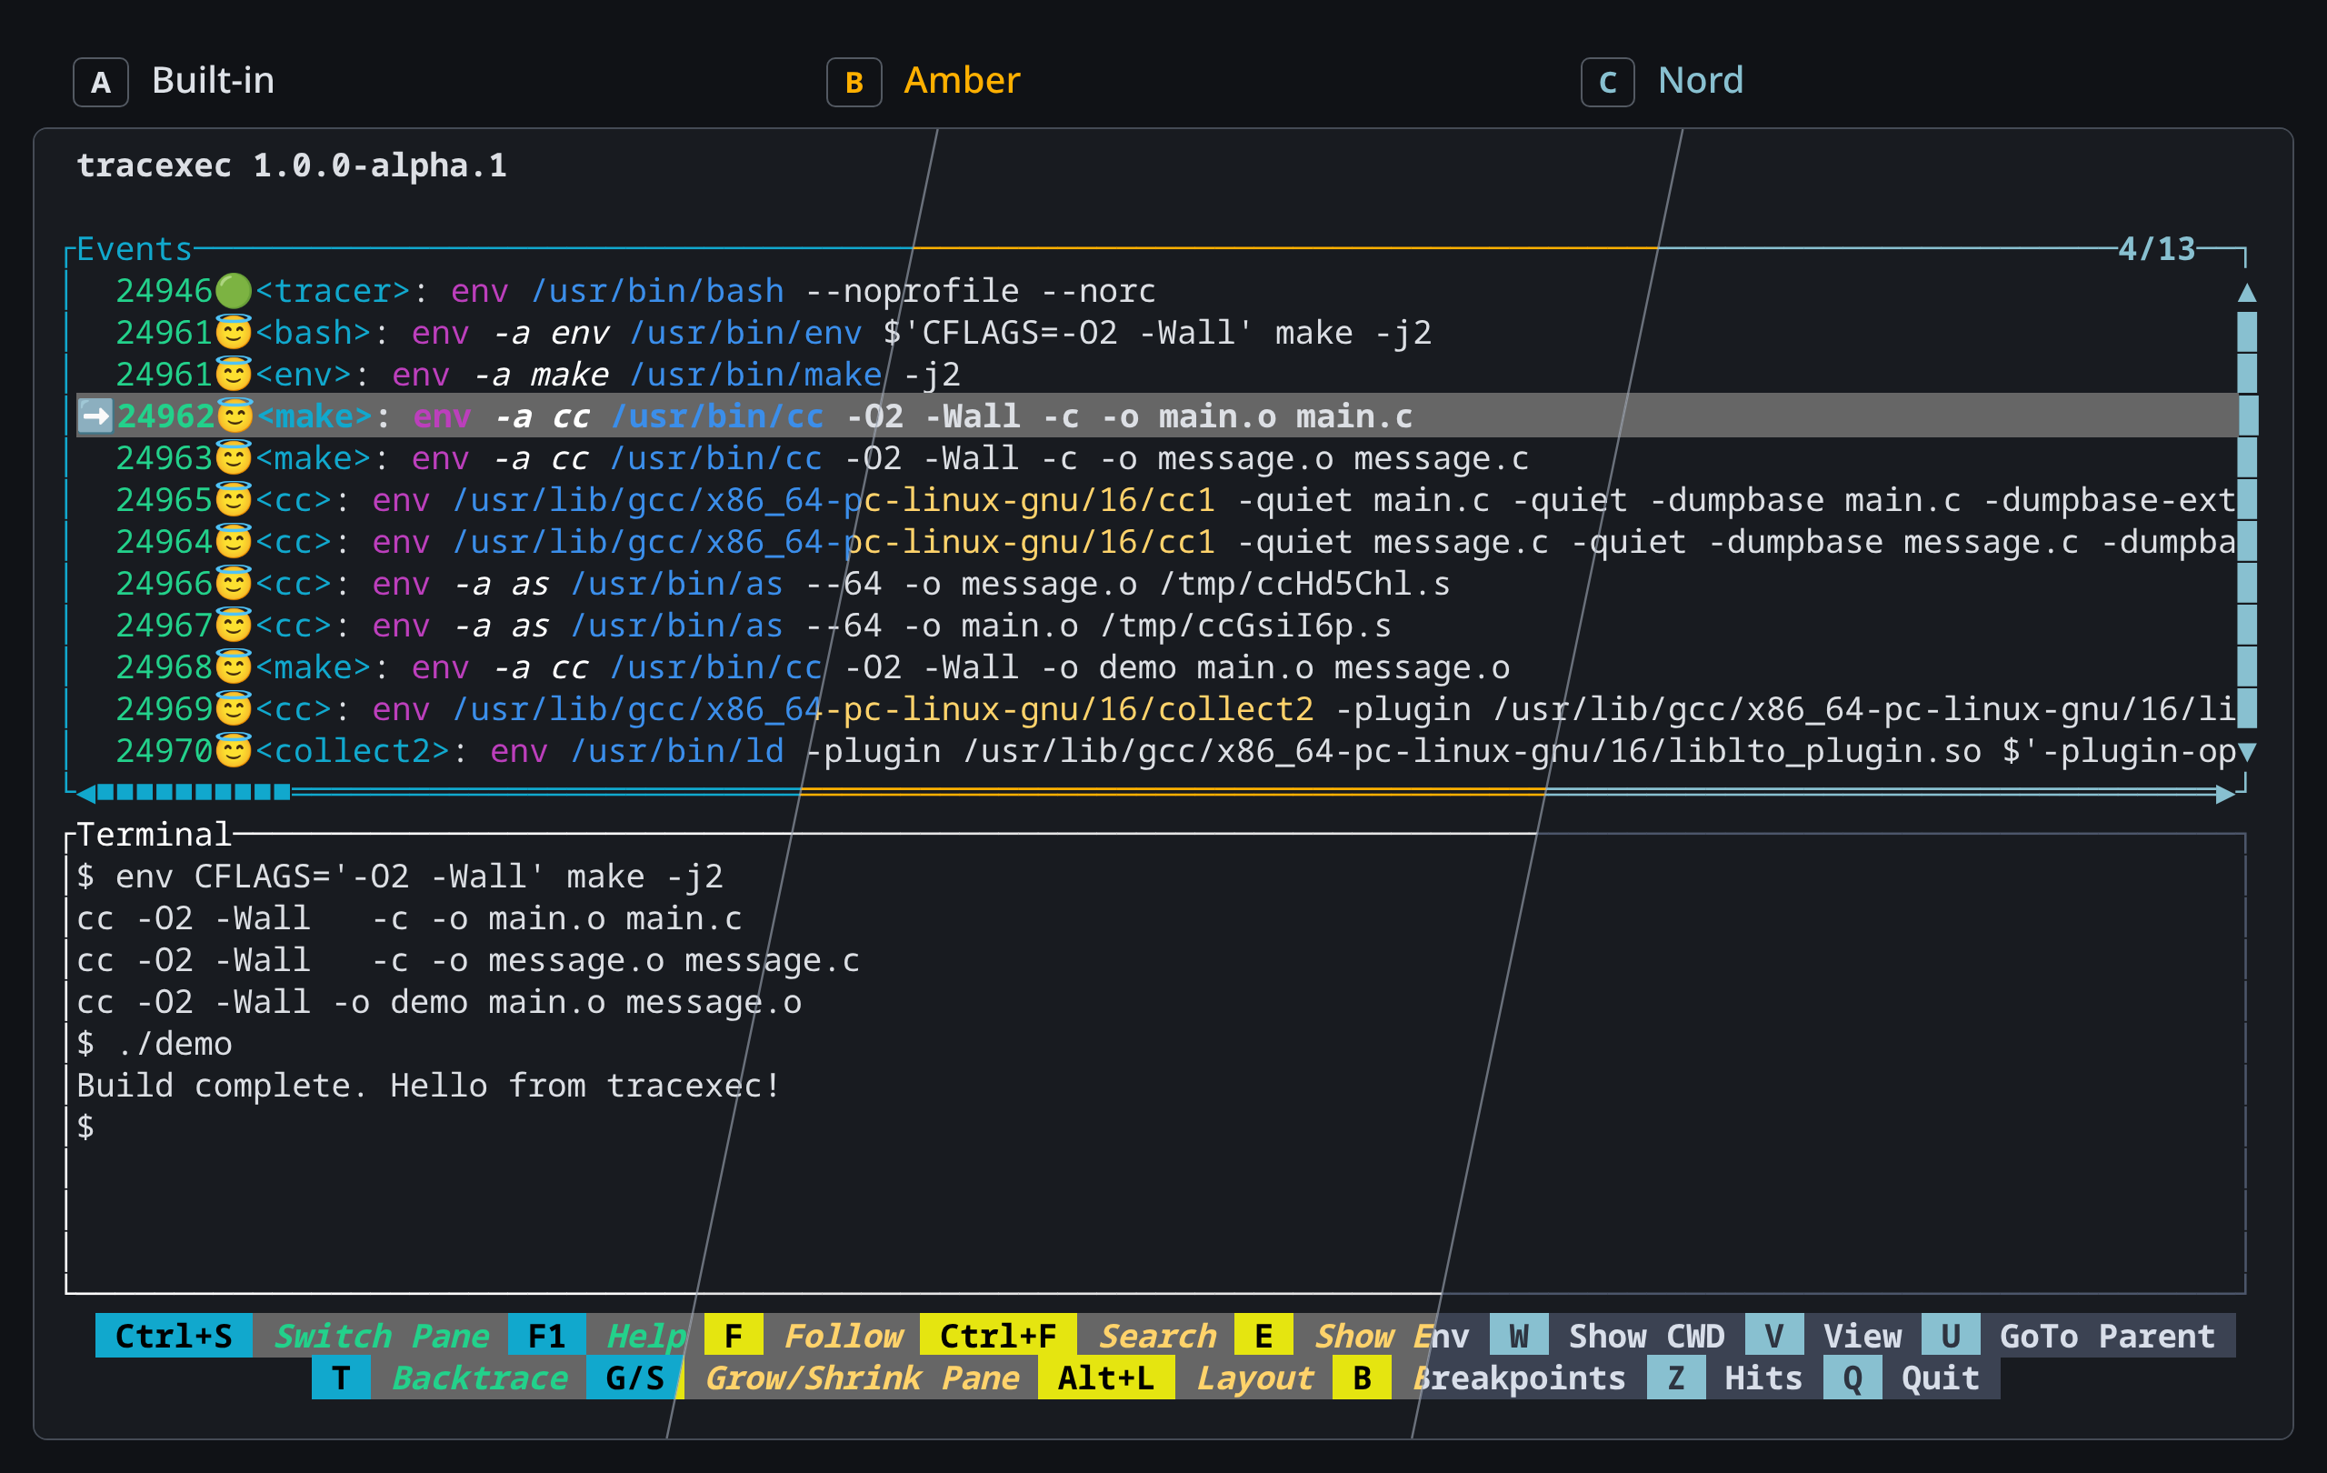Click the Events pane title
The width and height of the screenshot is (2327, 1473).
click(135, 249)
